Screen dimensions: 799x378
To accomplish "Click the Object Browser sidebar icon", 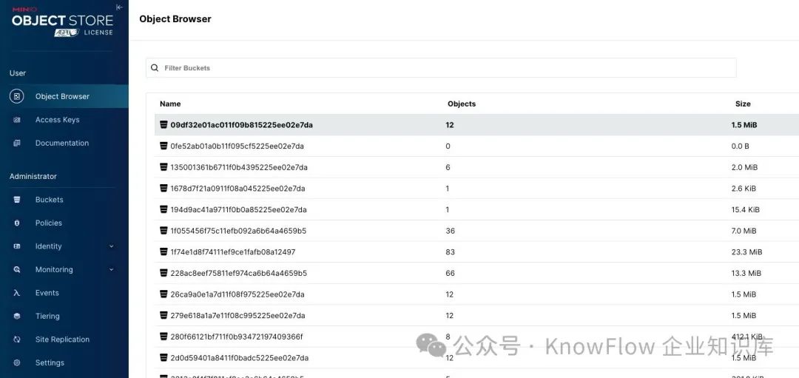I will click(x=17, y=96).
